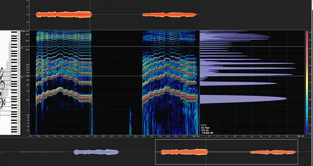Click the playhead marker inside overview selection

coord(206,152)
